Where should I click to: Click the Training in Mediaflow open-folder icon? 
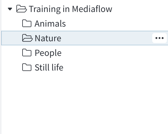pyautogui.click(x=21, y=9)
